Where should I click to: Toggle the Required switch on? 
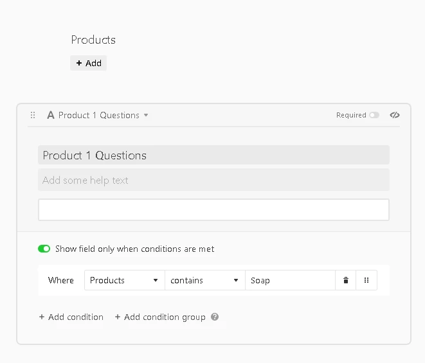pyautogui.click(x=374, y=115)
